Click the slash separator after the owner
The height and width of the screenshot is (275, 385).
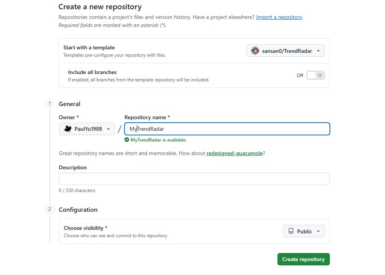[x=119, y=129]
